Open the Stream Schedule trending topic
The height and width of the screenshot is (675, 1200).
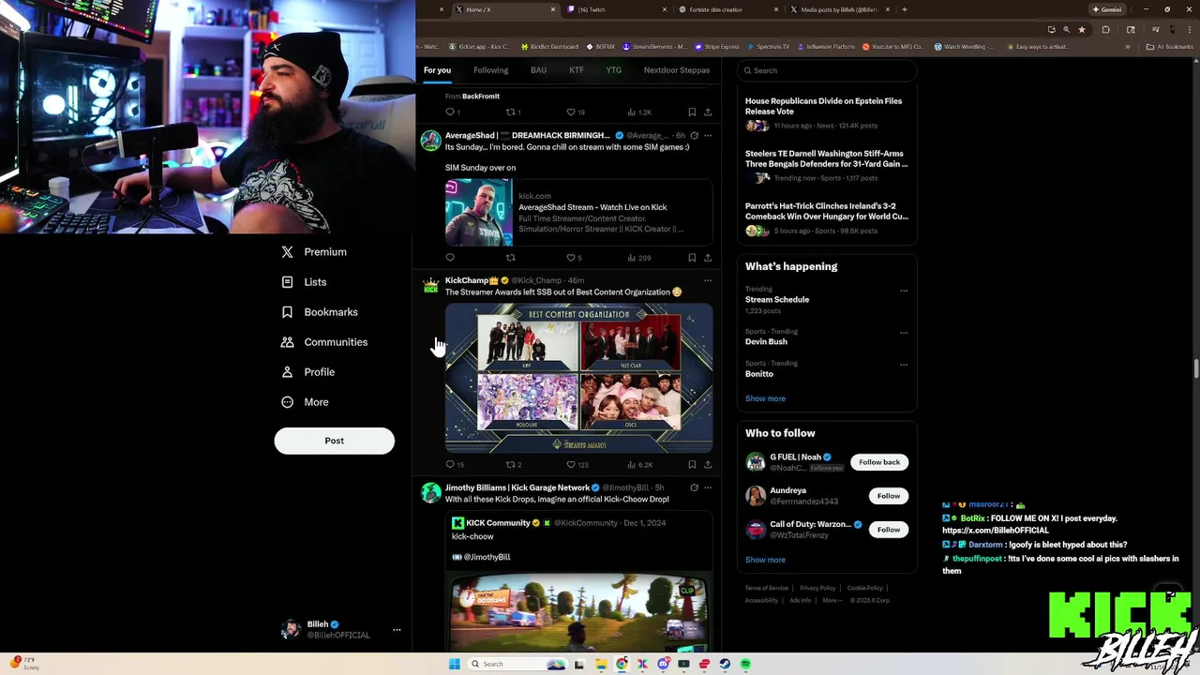click(x=777, y=299)
